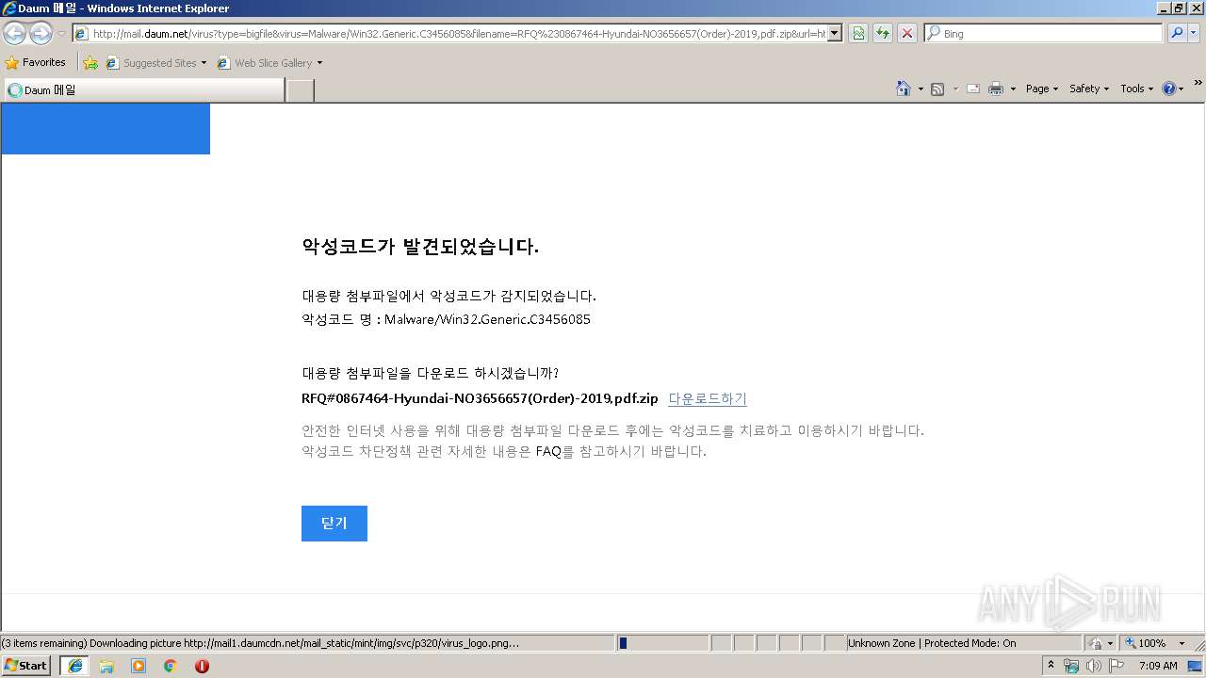1206x678 pixels.
Task: Click the FAQ text in the notice
Action: click(548, 452)
